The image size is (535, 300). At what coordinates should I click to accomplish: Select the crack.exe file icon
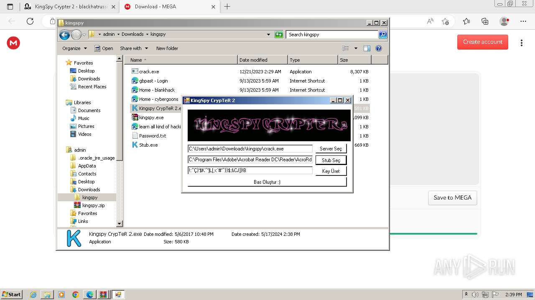point(135,72)
